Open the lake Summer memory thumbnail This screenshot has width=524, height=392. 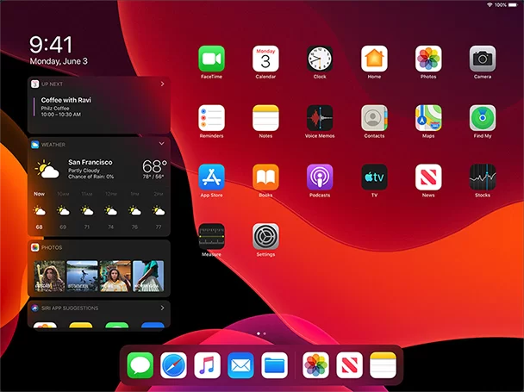82,276
